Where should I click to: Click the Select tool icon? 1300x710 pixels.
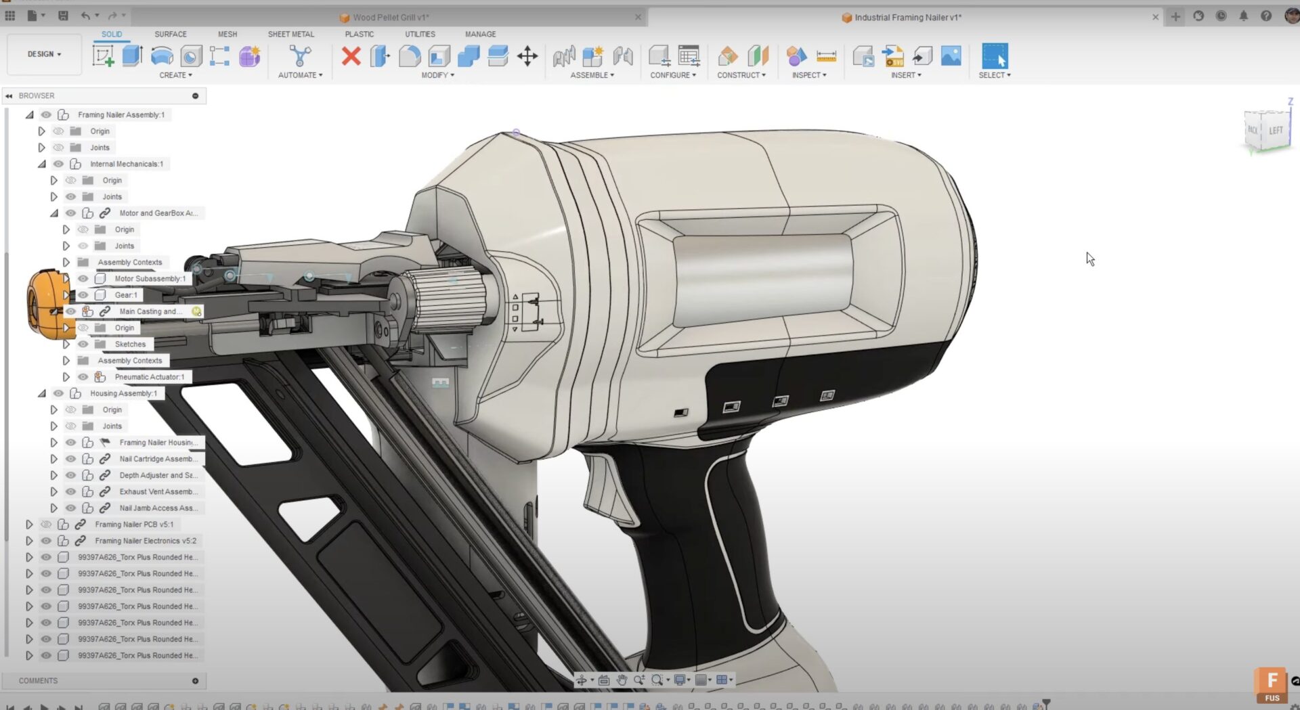point(994,56)
